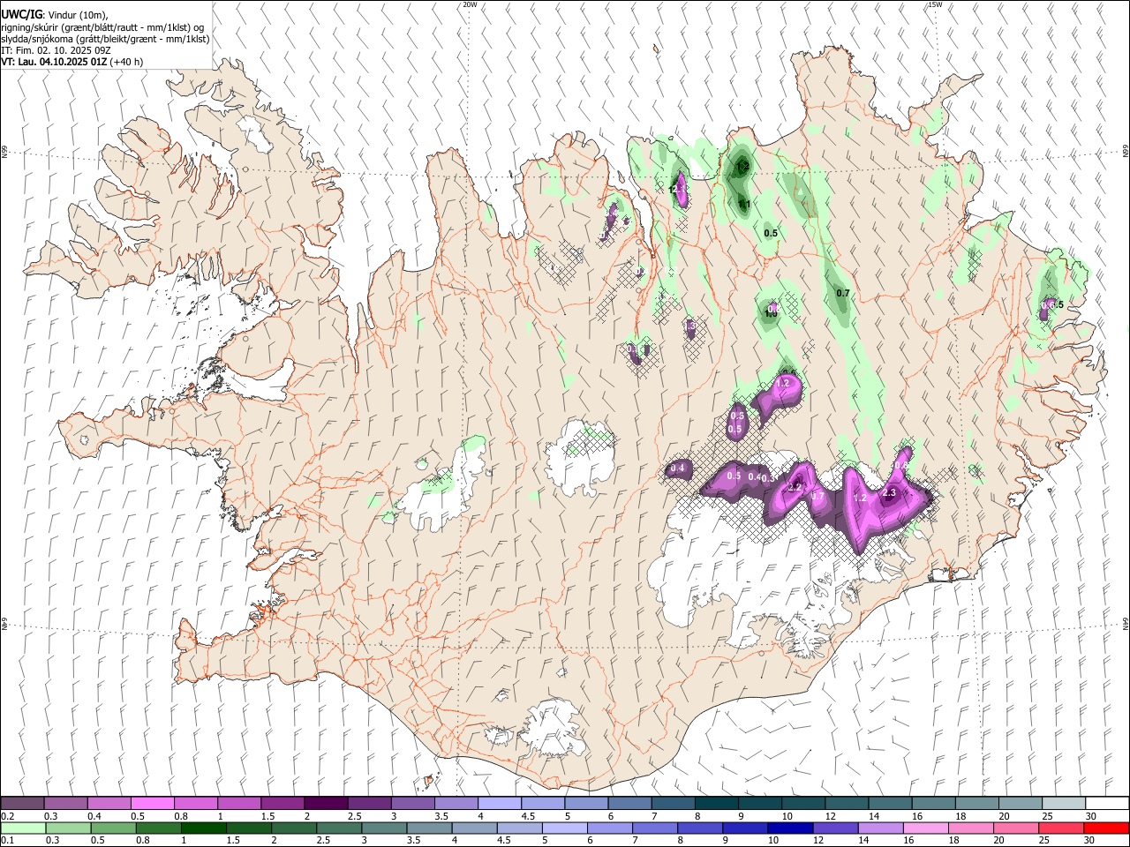Image resolution: width=1130 pixels, height=847 pixels.
Task: Click the darkest purple 2–2.5 swatch in upper legend
Action: 325,804
